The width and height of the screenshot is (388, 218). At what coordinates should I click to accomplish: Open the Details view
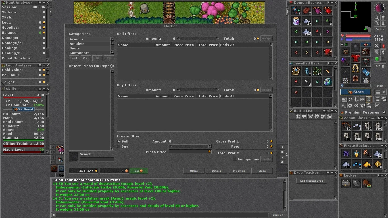click(x=216, y=171)
